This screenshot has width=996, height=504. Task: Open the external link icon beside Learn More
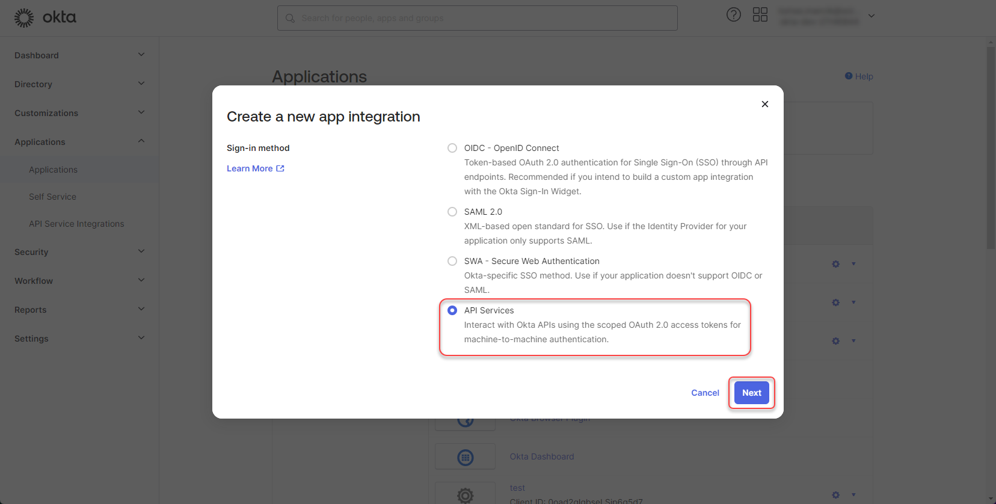coord(280,168)
